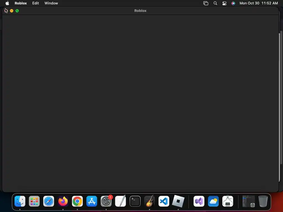The height and width of the screenshot is (212, 283).
Task: Open Weather app from the Dock
Action: [x=213, y=201]
